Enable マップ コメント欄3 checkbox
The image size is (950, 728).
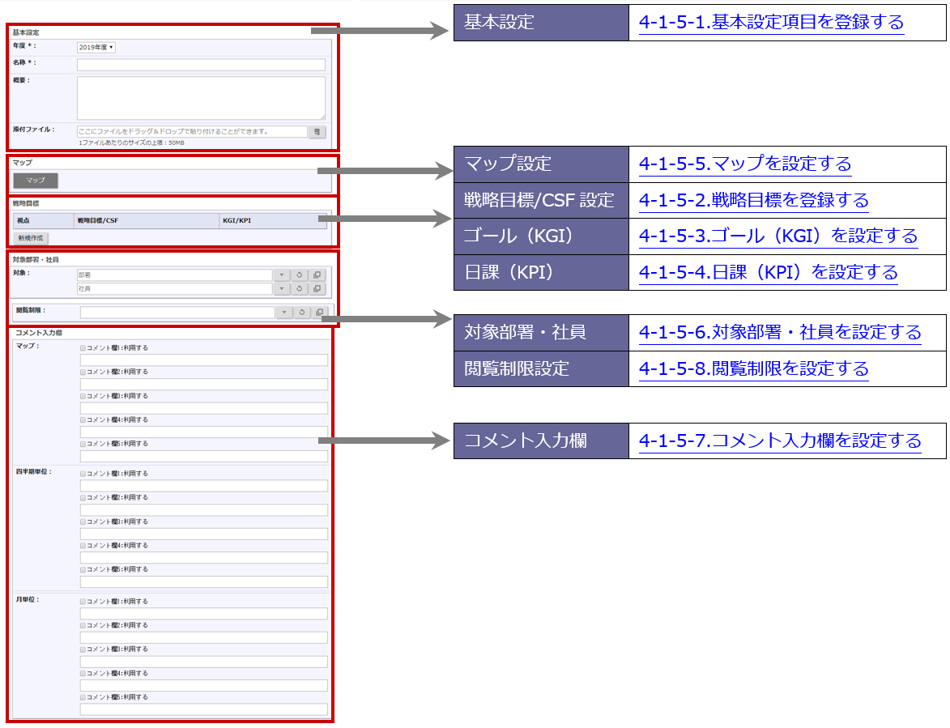83,396
